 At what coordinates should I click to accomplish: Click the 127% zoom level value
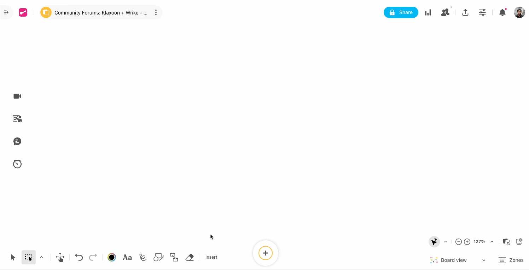coord(479,242)
